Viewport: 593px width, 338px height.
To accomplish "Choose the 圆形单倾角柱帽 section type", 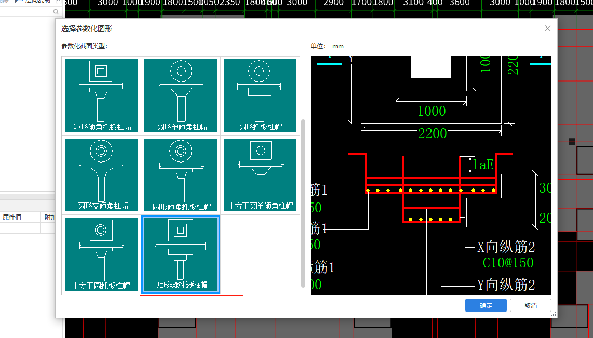I will (181, 96).
